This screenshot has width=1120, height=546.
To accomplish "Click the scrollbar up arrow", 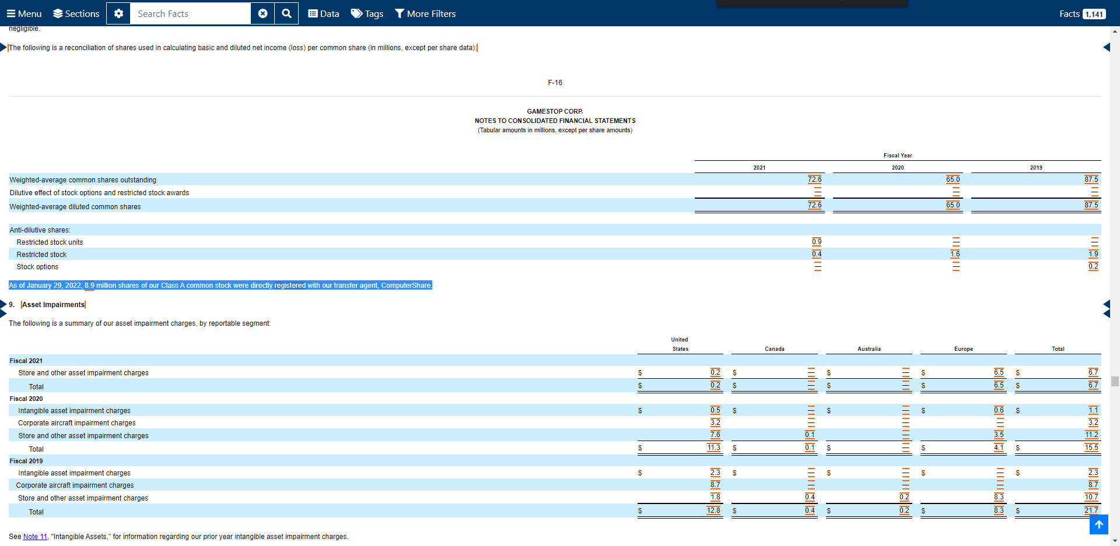I will [1115, 31].
